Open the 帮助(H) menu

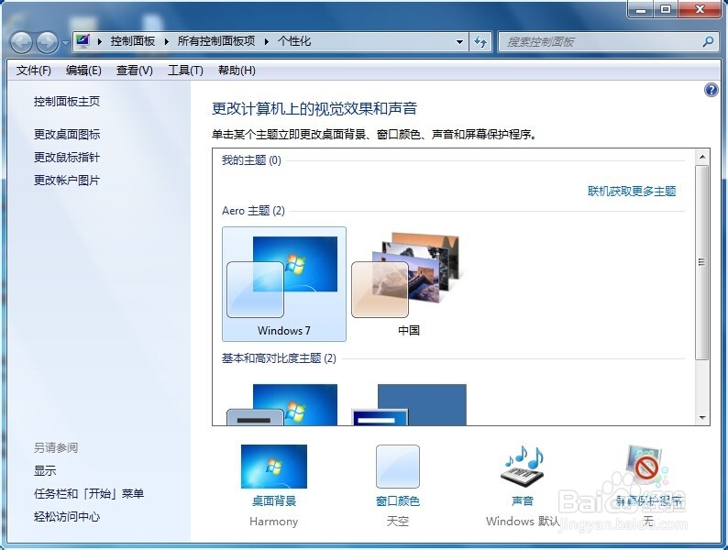237,71
